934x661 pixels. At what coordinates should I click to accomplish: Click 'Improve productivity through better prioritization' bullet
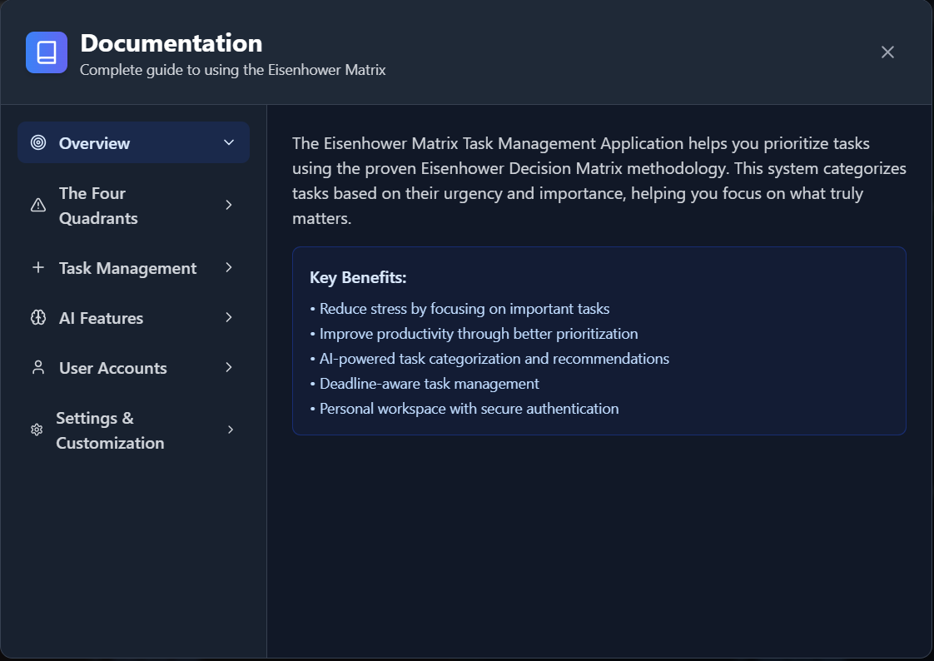[x=474, y=334]
